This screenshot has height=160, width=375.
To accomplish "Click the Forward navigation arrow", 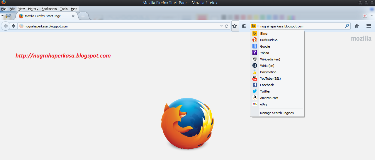I will click(x=13, y=26).
